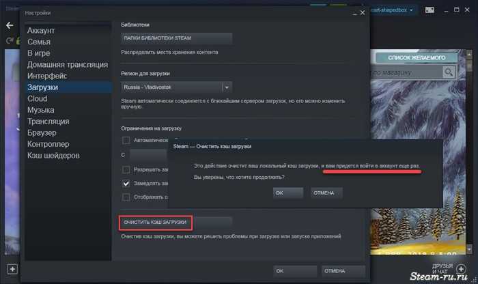Click the store search magnifier icon
This screenshot has width=478, height=284.
tap(449, 72)
